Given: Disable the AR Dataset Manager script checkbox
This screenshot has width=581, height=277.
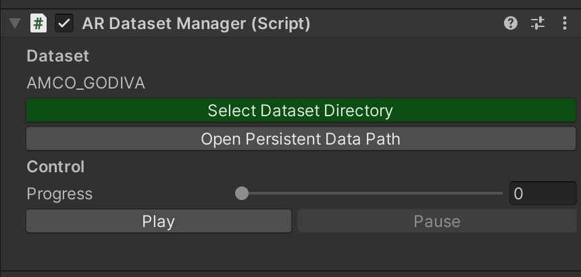Looking at the screenshot, I should click(x=64, y=24).
